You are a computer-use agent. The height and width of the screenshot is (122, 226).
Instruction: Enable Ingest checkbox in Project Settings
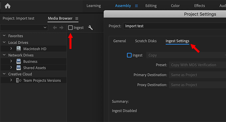point(129,55)
